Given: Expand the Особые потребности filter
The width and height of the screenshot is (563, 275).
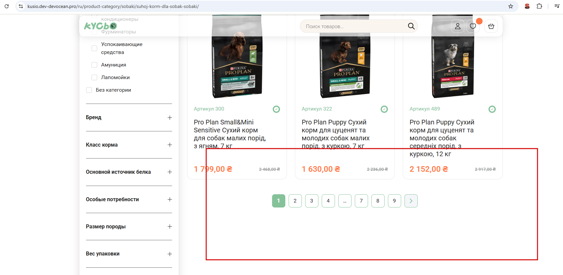Looking at the screenshot, I should (x=129, y=200).
